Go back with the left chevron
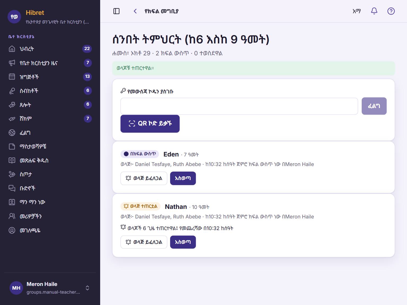This screenshot has width=407, height=305. pyautogui.click(x=135, y=11)
